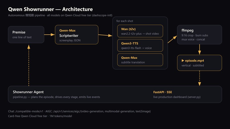Viewport: 230px width, 129px height.
Task: Click the 'subtitle translation' caption
Action: [133, 62]
